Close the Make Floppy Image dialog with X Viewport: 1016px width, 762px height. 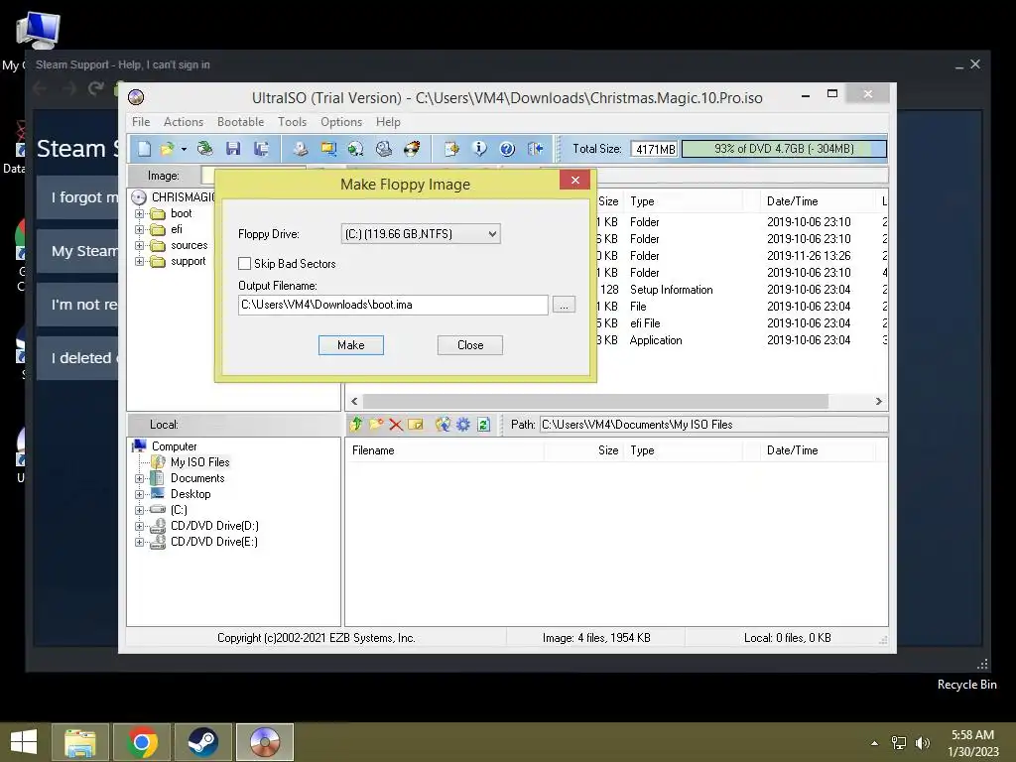(574, 181)
